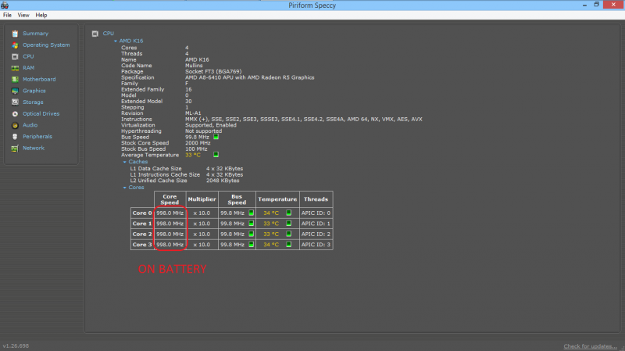Click the CPU section header icon
Viewport: 625px width, 351px height.
click(x=95, y=34)
